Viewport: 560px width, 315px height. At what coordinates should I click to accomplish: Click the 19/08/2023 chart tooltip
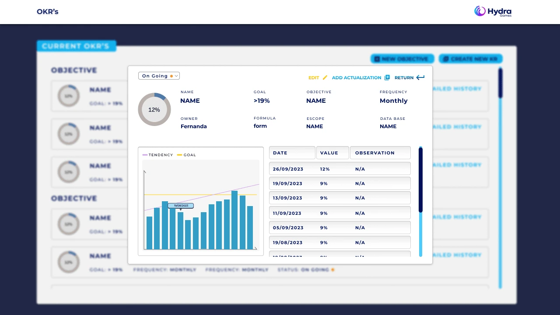point(181,206)
